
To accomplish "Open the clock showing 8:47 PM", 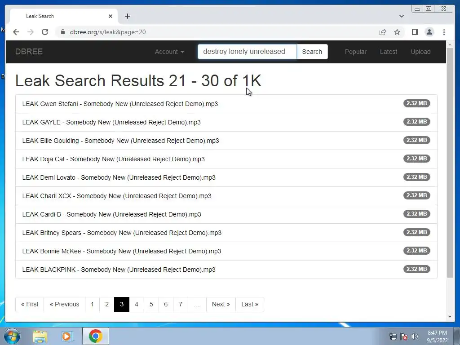I will tap(437, 336).
